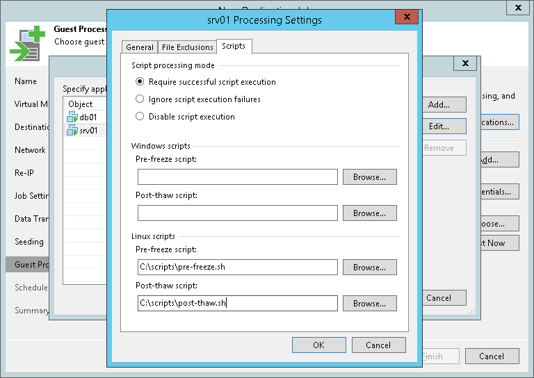The image size is (534, 378).
Task: Confirm processing settings with OK
Action: pos(318,345)
